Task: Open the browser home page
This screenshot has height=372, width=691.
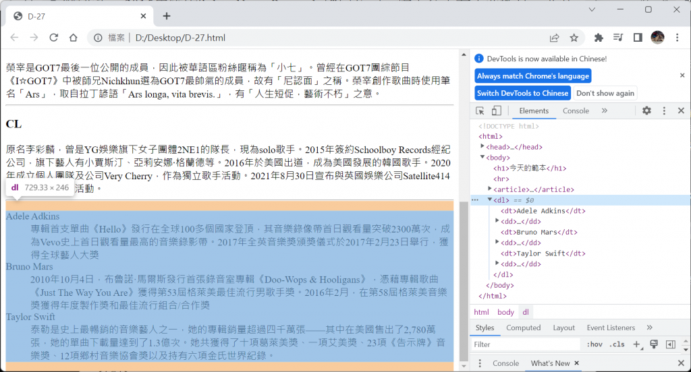Action: coord(73,38)
